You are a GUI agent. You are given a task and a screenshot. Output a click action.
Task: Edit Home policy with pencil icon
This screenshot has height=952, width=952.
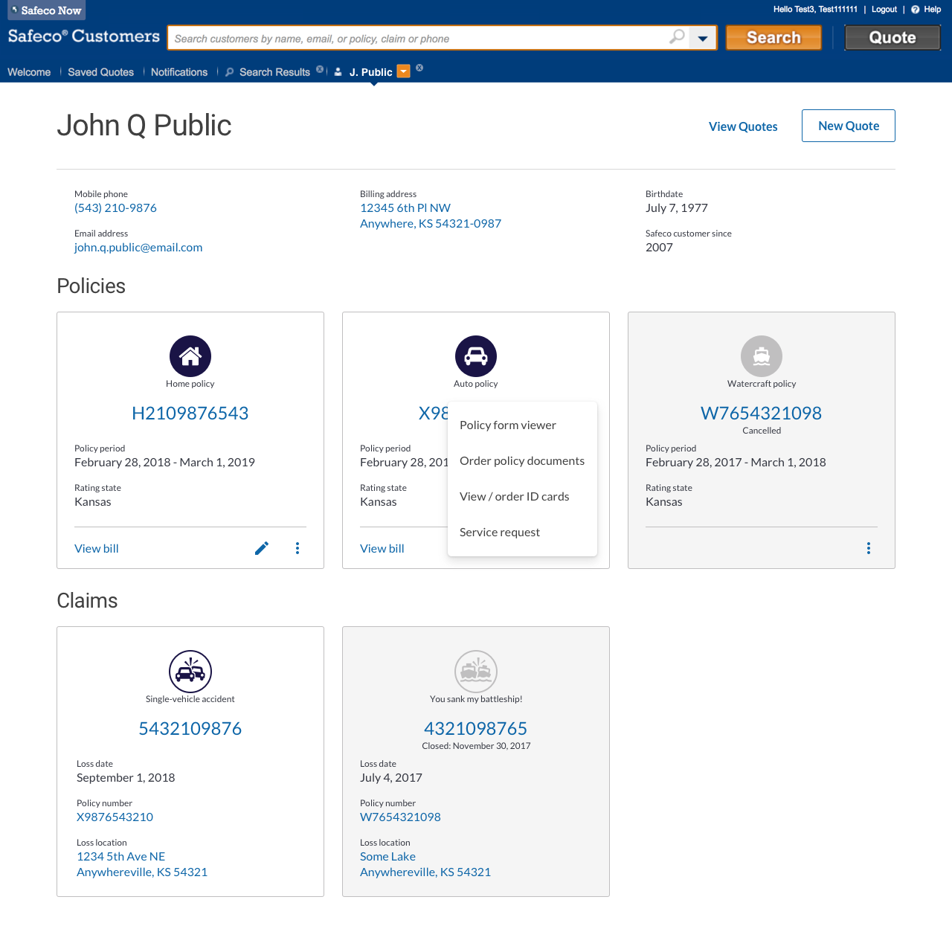point(262,548)
